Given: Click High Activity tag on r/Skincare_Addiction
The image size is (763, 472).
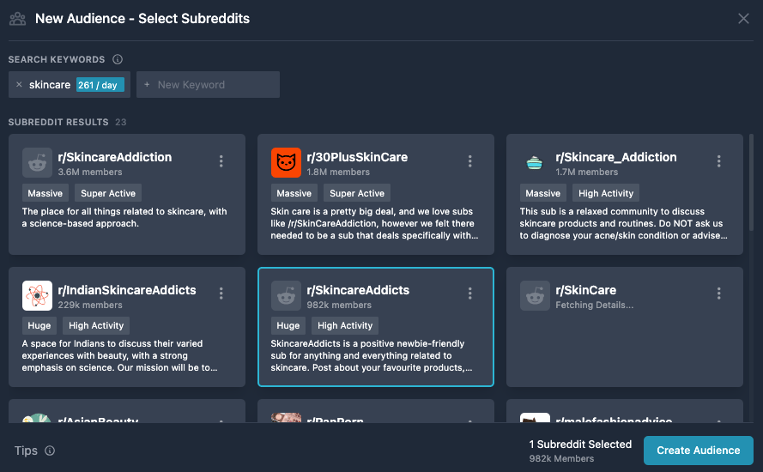Looking at the screenshot, I should click(606, 193).
